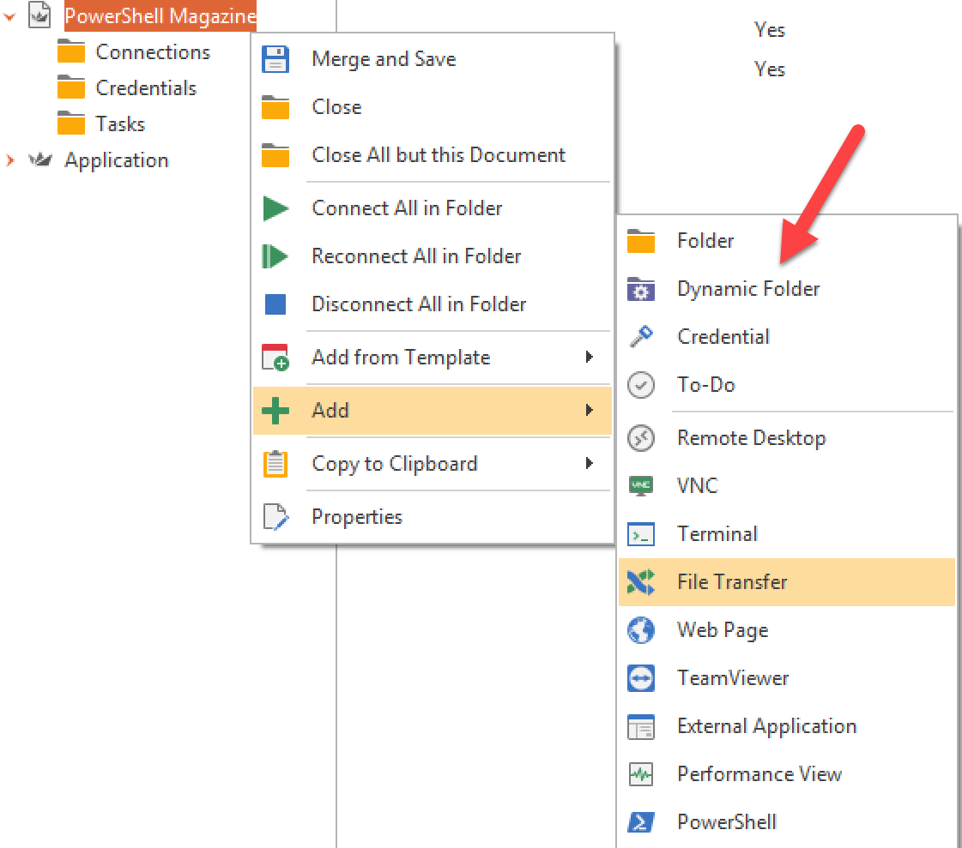Click the PowerShell icon in Add submenu
962x848 pixels.
coord(641,822)
